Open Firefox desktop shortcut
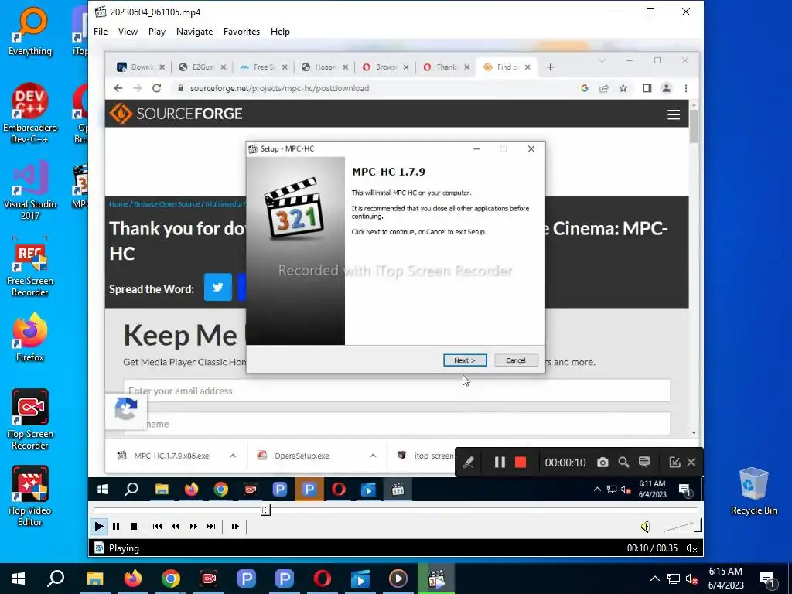 tap(30, 337)
